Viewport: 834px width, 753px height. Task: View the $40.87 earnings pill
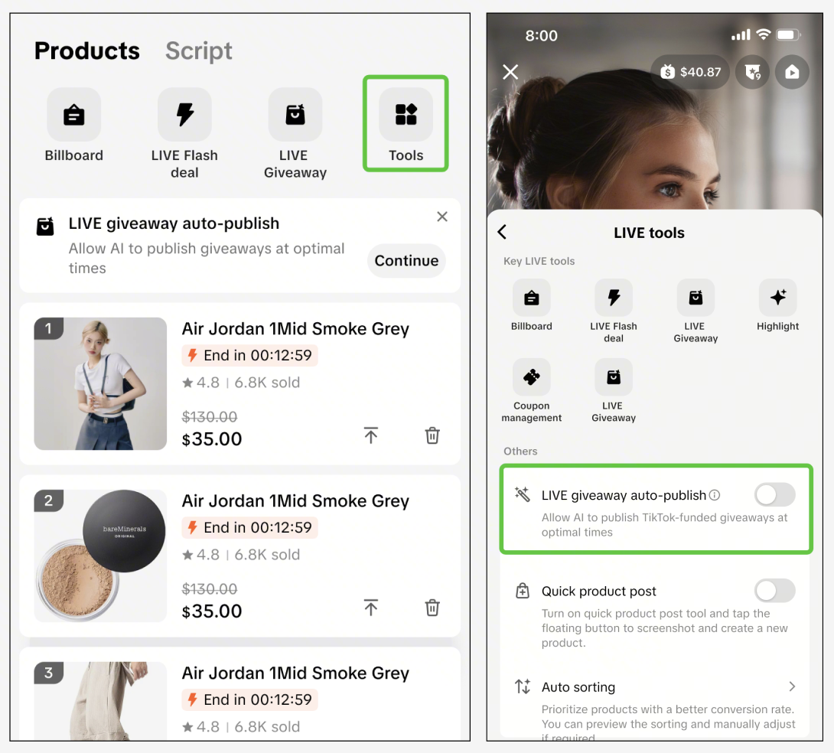(x=690, y=72)
